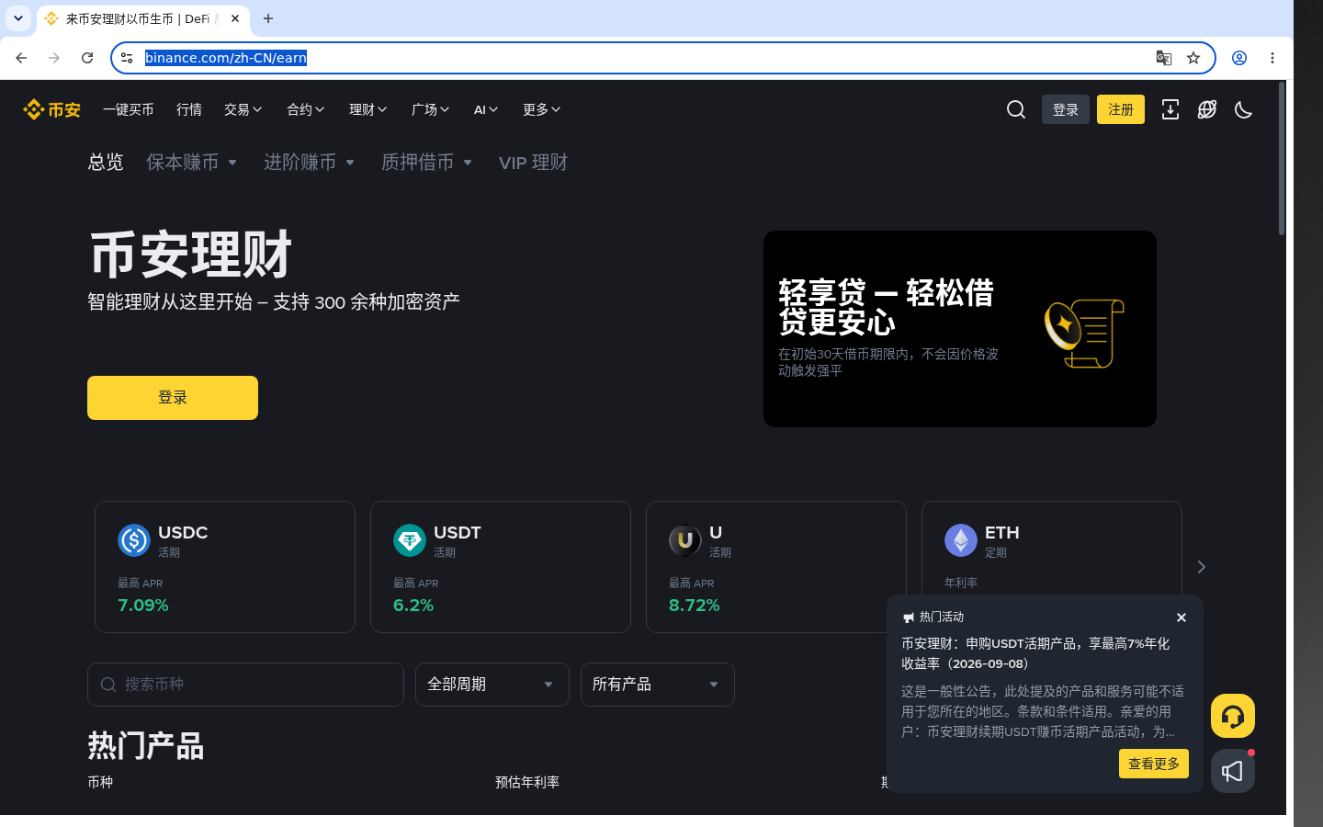Focus the 搜索币种 search field
The height and width of the screenshot is (827, 1323).
245,685
